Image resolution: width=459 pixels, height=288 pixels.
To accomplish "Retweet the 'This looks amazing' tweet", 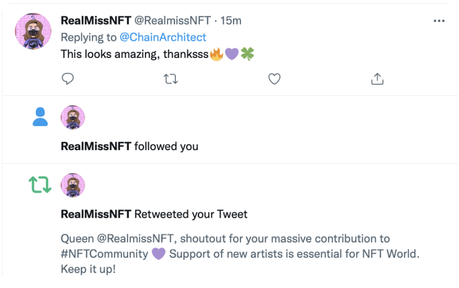I will point(171,79).
